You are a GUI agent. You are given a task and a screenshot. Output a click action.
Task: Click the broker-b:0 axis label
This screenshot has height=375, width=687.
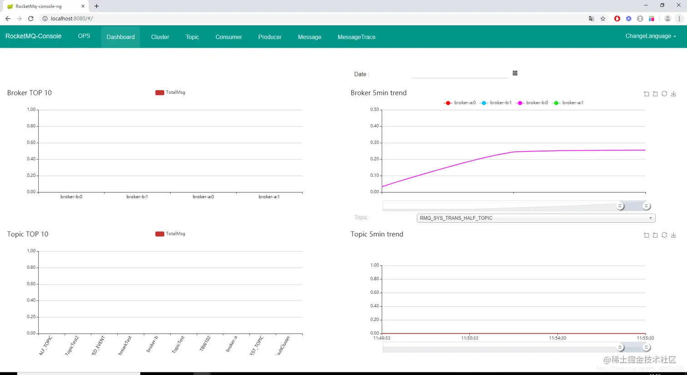click(x=71, y=197)
